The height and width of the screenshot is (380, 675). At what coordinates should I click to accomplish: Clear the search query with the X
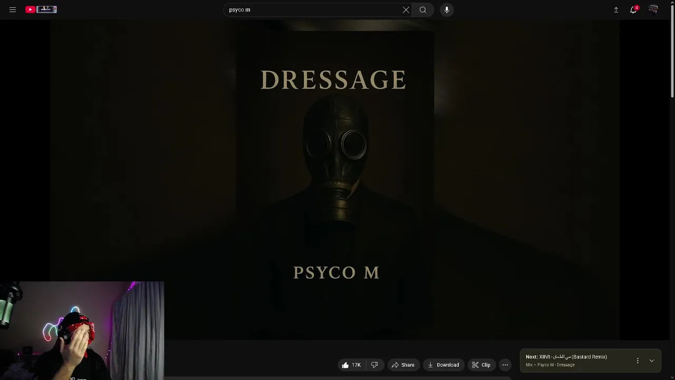point(406,9)
